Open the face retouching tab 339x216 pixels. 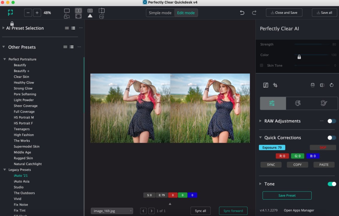pos(298,103)
